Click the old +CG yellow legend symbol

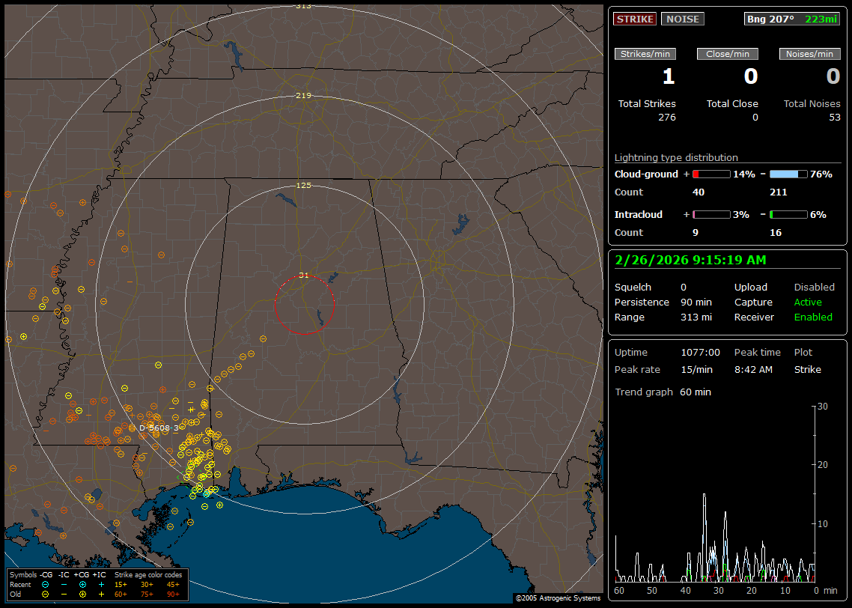82,594
